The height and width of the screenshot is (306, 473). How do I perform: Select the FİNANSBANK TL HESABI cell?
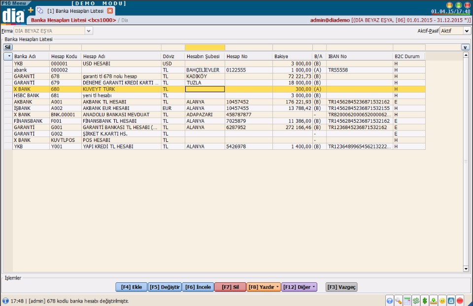click(x=121, y=121)
